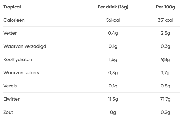Select the Calorieën row label
The image size is (180, 122).
tap(14, 20)
